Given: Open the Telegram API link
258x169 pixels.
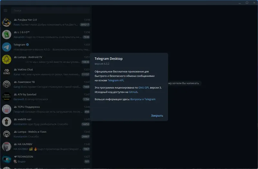Looking at the screenshot, I should coord(115,80).
